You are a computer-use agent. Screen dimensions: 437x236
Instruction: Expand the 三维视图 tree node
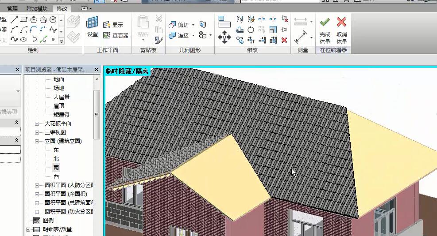[x=37, y=132]
